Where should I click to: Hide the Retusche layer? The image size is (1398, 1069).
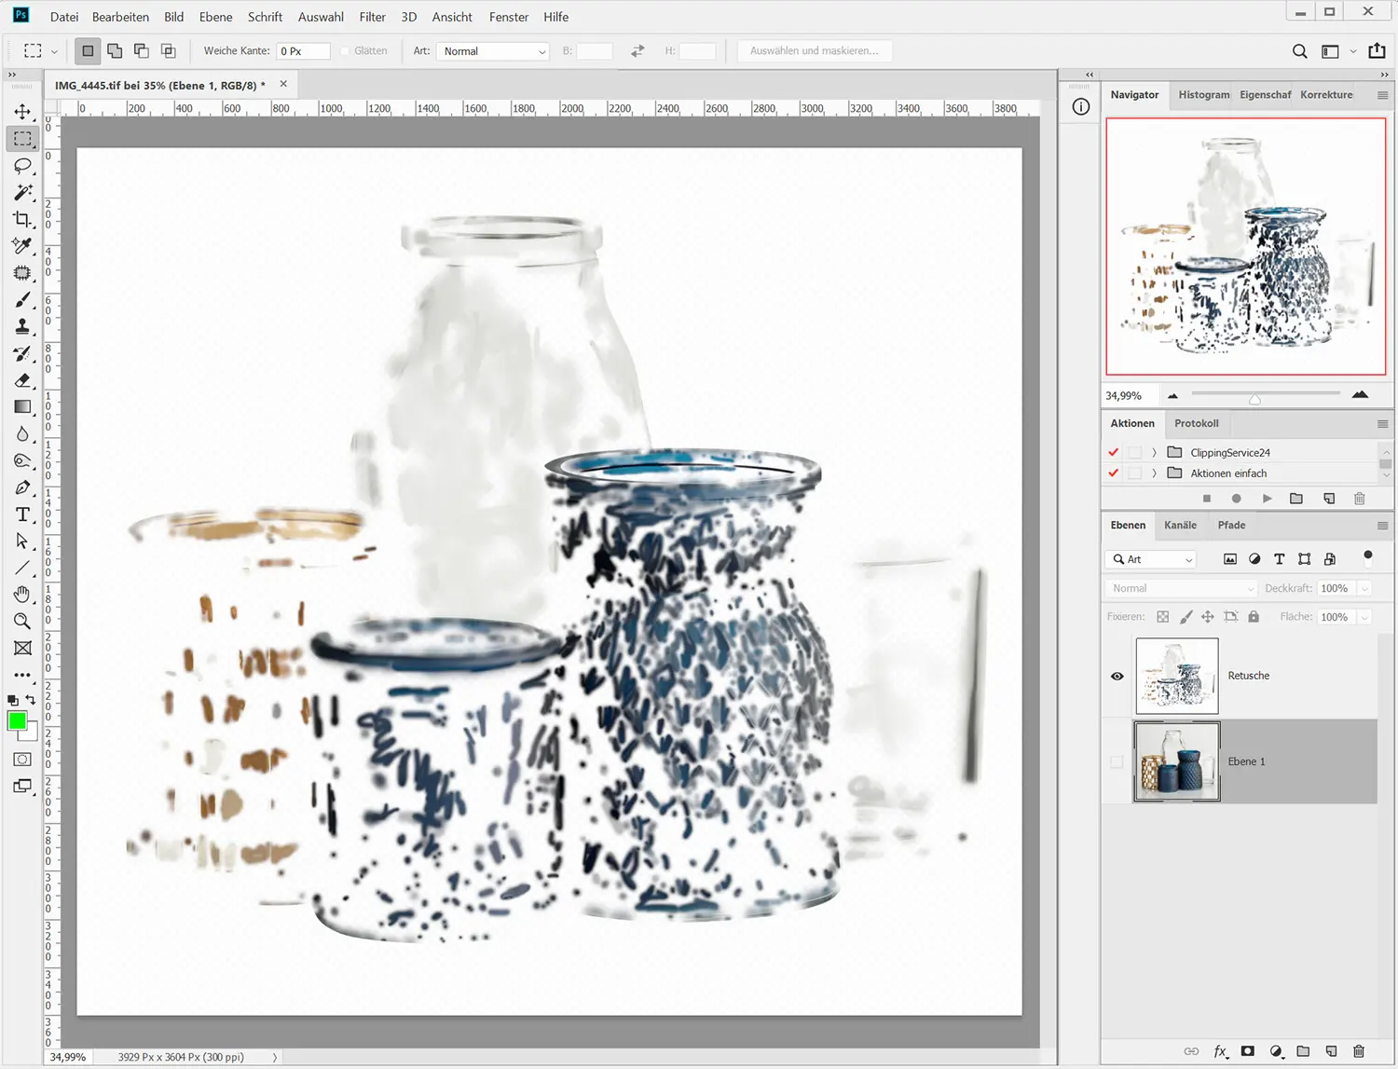tap(1117, 676)
